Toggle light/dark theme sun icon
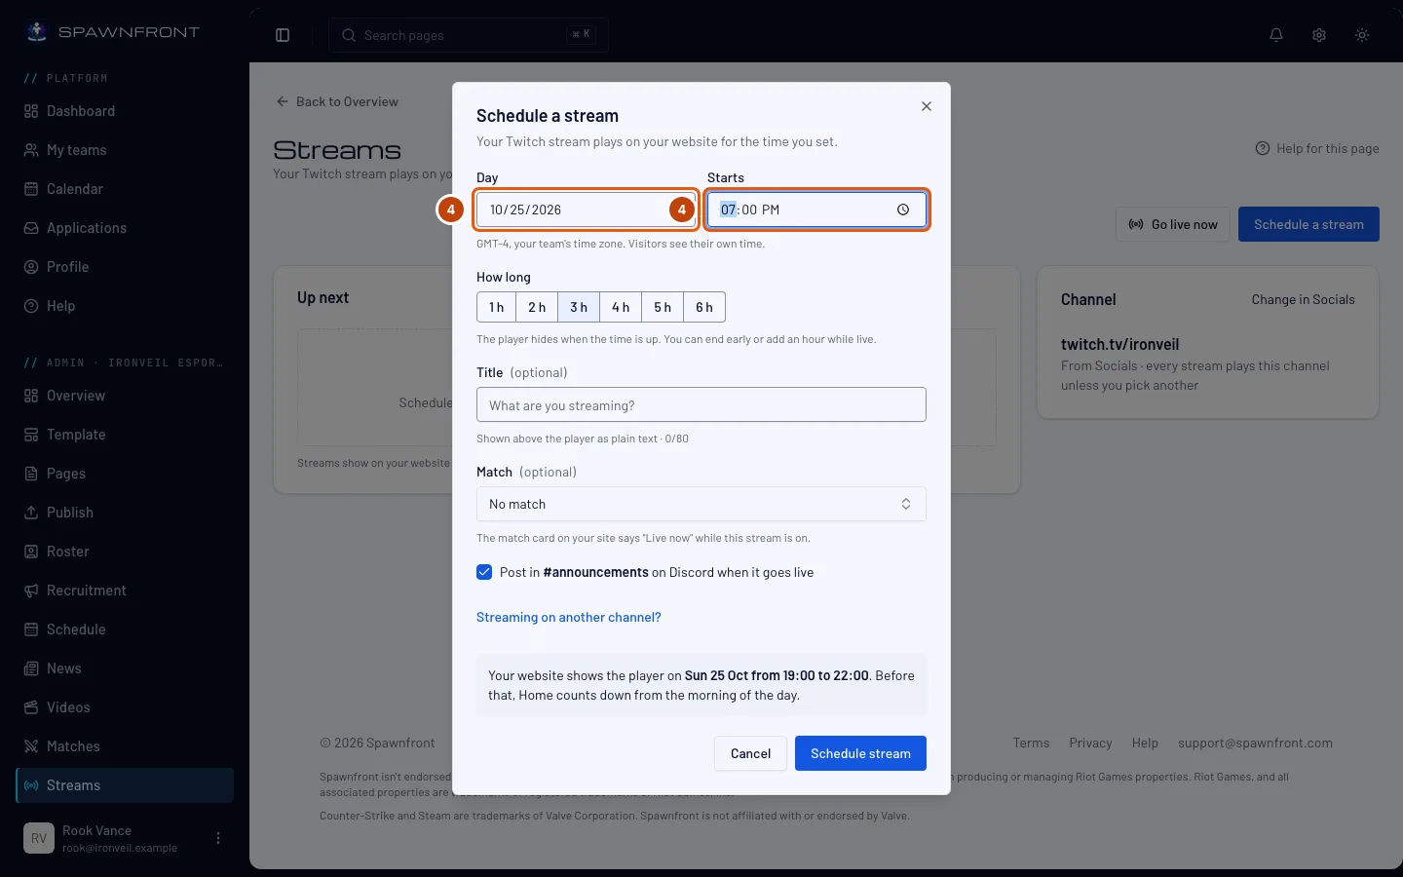 pyautogui.click(x=1362, y=35)
